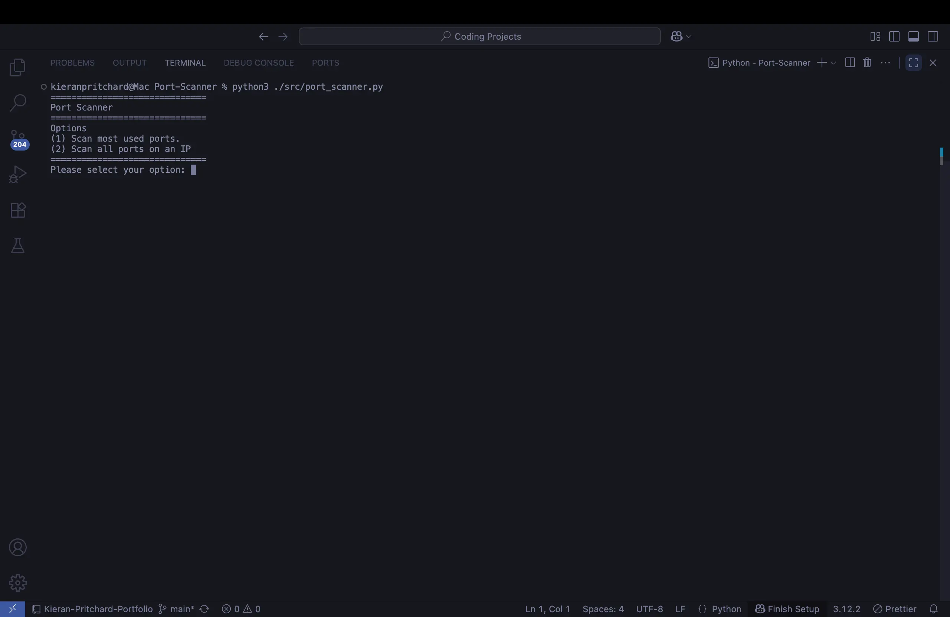The image size is (950, 617).
Task: Open the terminal more actions menu
Action: pyautogui.click(x=886, y=63)
